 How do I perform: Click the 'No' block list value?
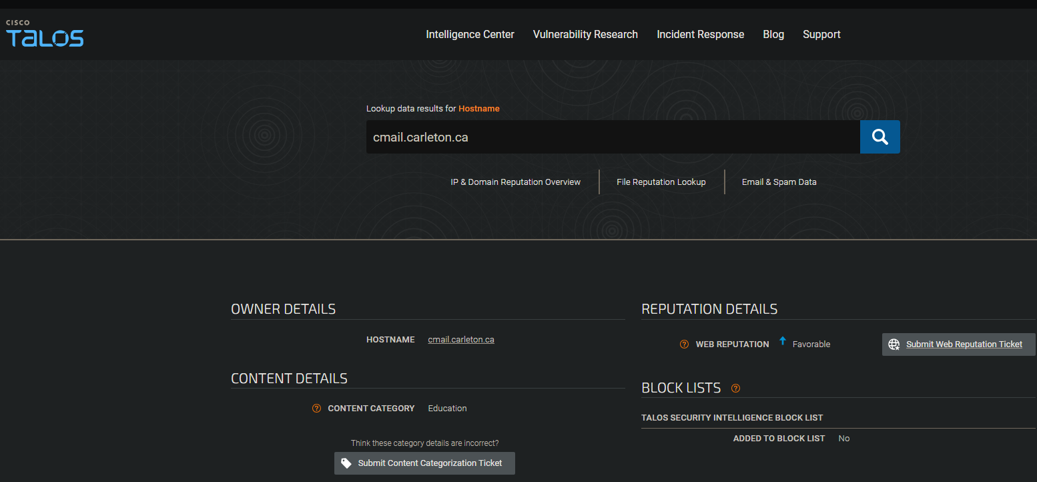[x=844, y=439]
